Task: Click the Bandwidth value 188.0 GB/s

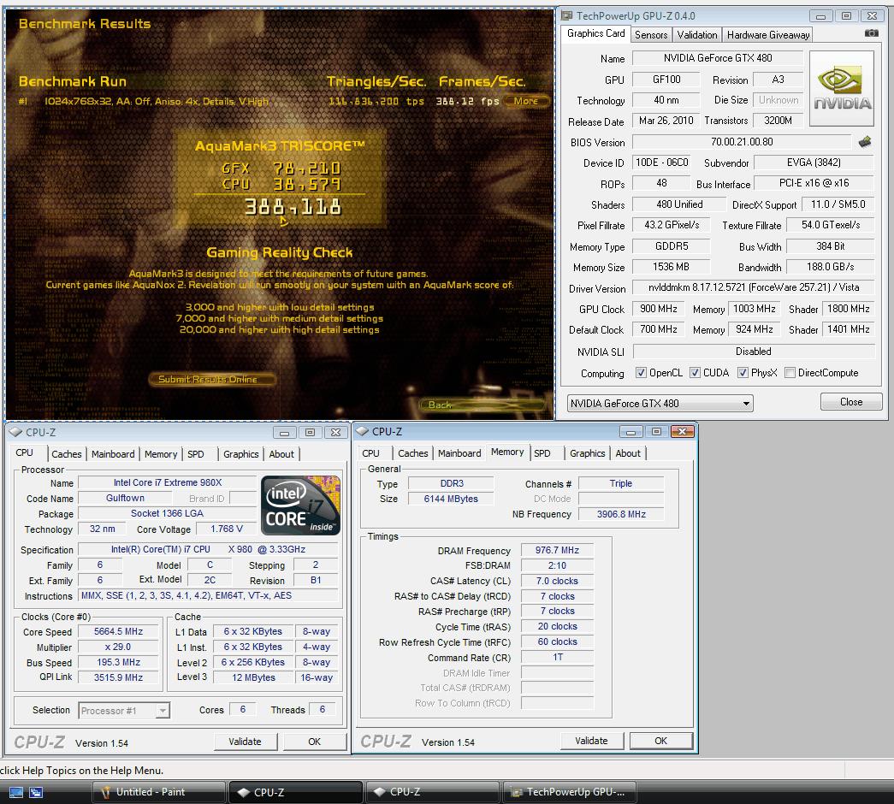Action: click(830, 267)
